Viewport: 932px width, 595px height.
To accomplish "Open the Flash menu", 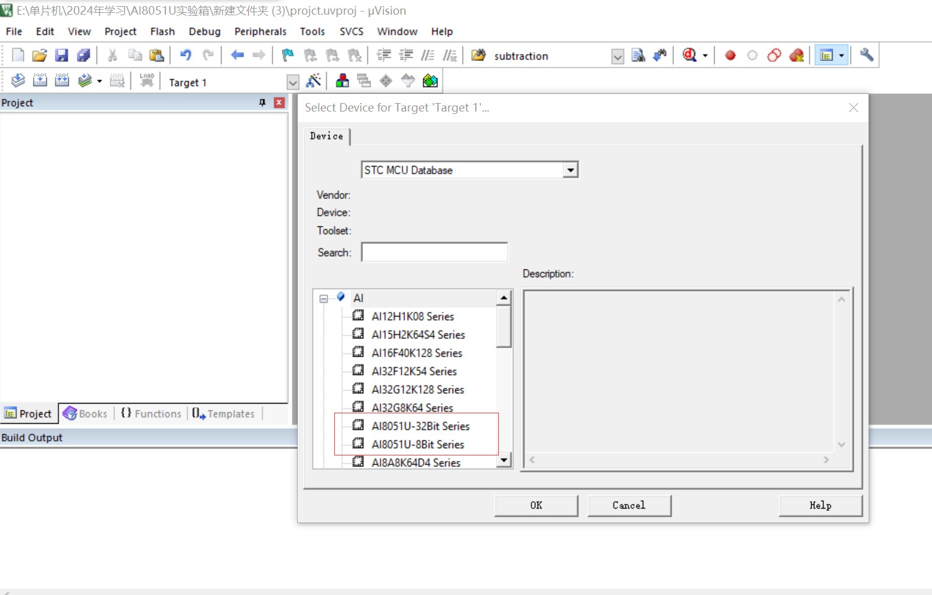I will point(162,31).
